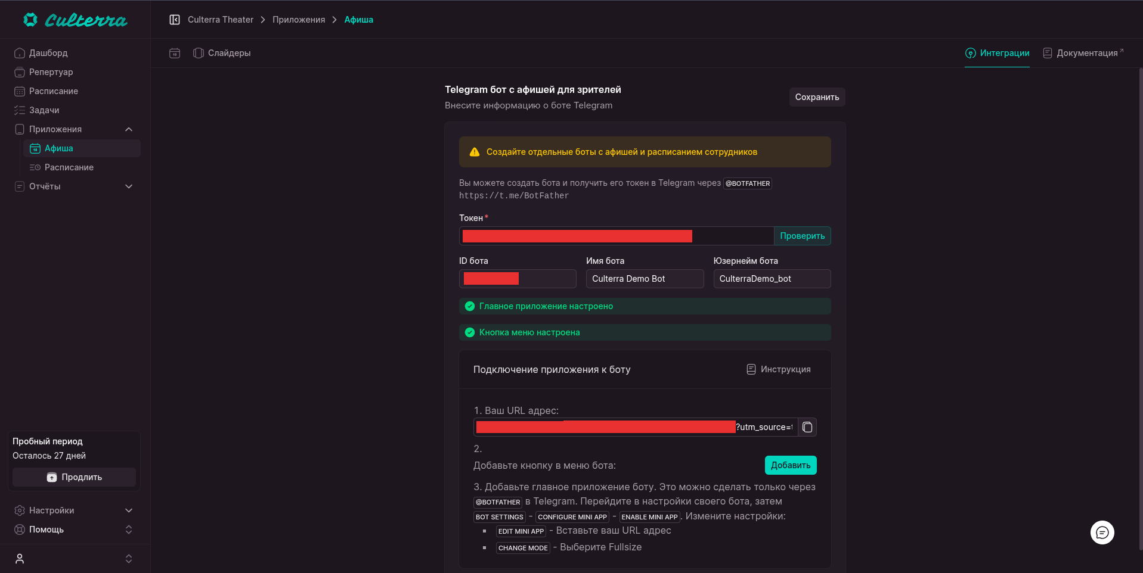Open the user account switcher chevrons
Screen dimensions: 1143x573
128,559
